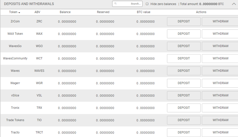Image resolution: width=238 pixels, height=137 pixels.
Task: Click the ABV column header
Action: [x=37, y=12]
